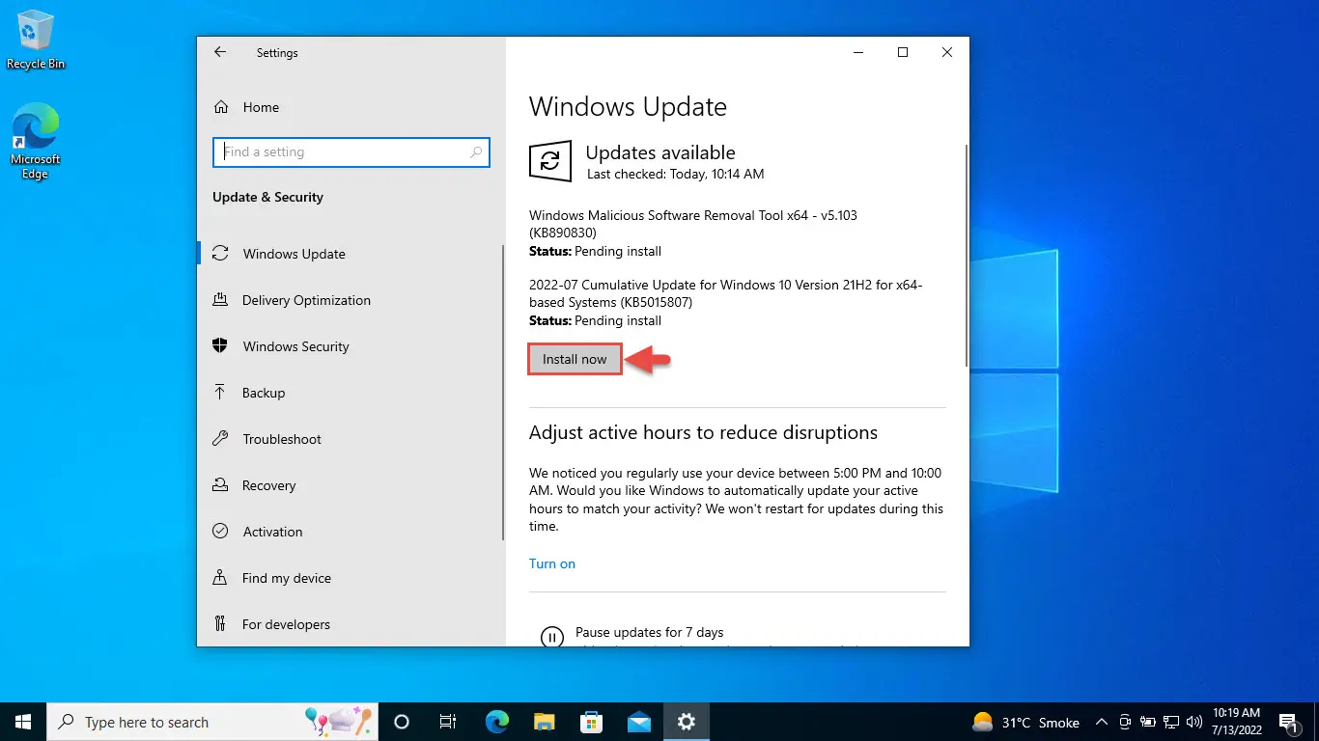Select Windows Update in the sidebar

tap(351, 254)
